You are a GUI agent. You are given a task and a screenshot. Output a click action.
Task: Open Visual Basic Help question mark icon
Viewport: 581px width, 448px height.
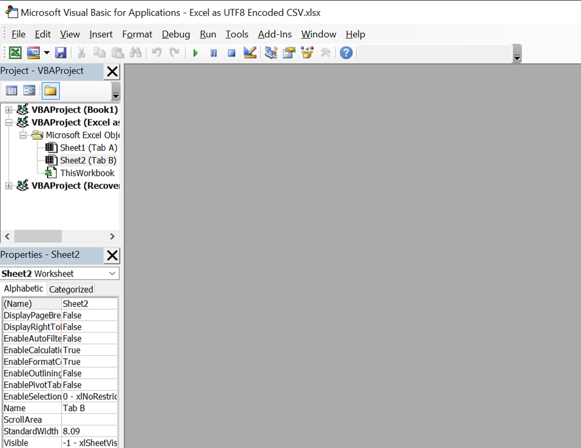pyautogui.click(x=346, y=52)
